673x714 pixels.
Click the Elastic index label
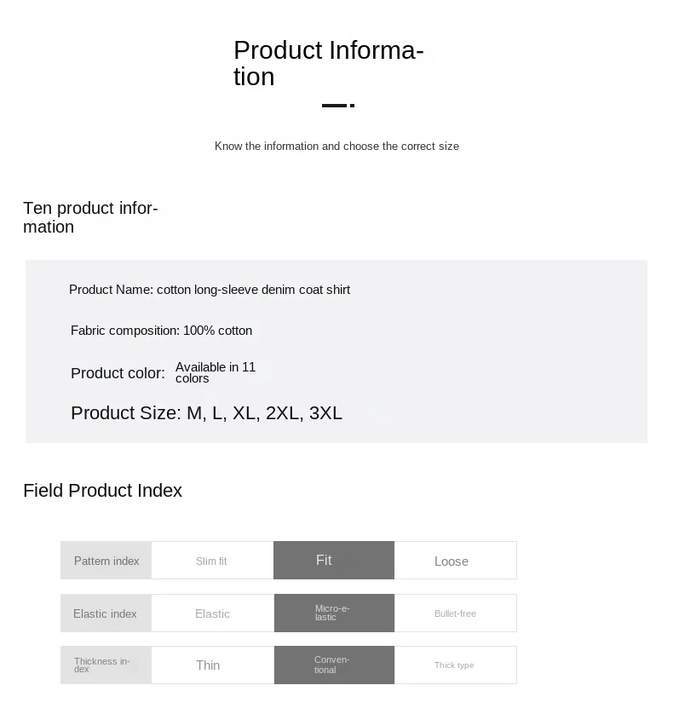click(106, 613)
